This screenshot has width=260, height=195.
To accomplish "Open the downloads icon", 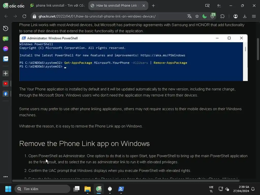I will click(245, 16).
